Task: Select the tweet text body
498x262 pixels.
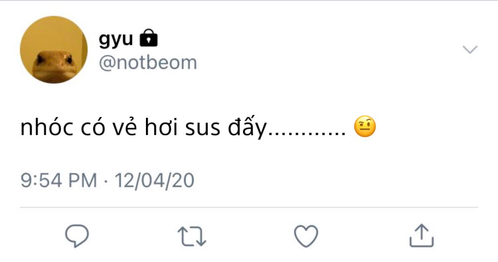Action: [x=198, y=128]
